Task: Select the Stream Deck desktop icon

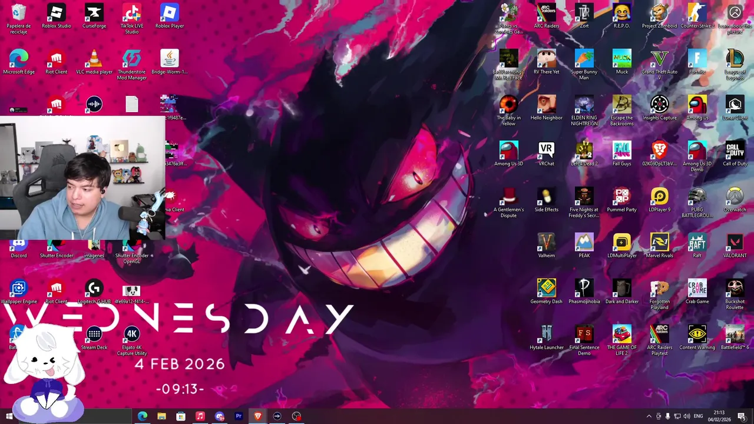Action: [94, 338]
